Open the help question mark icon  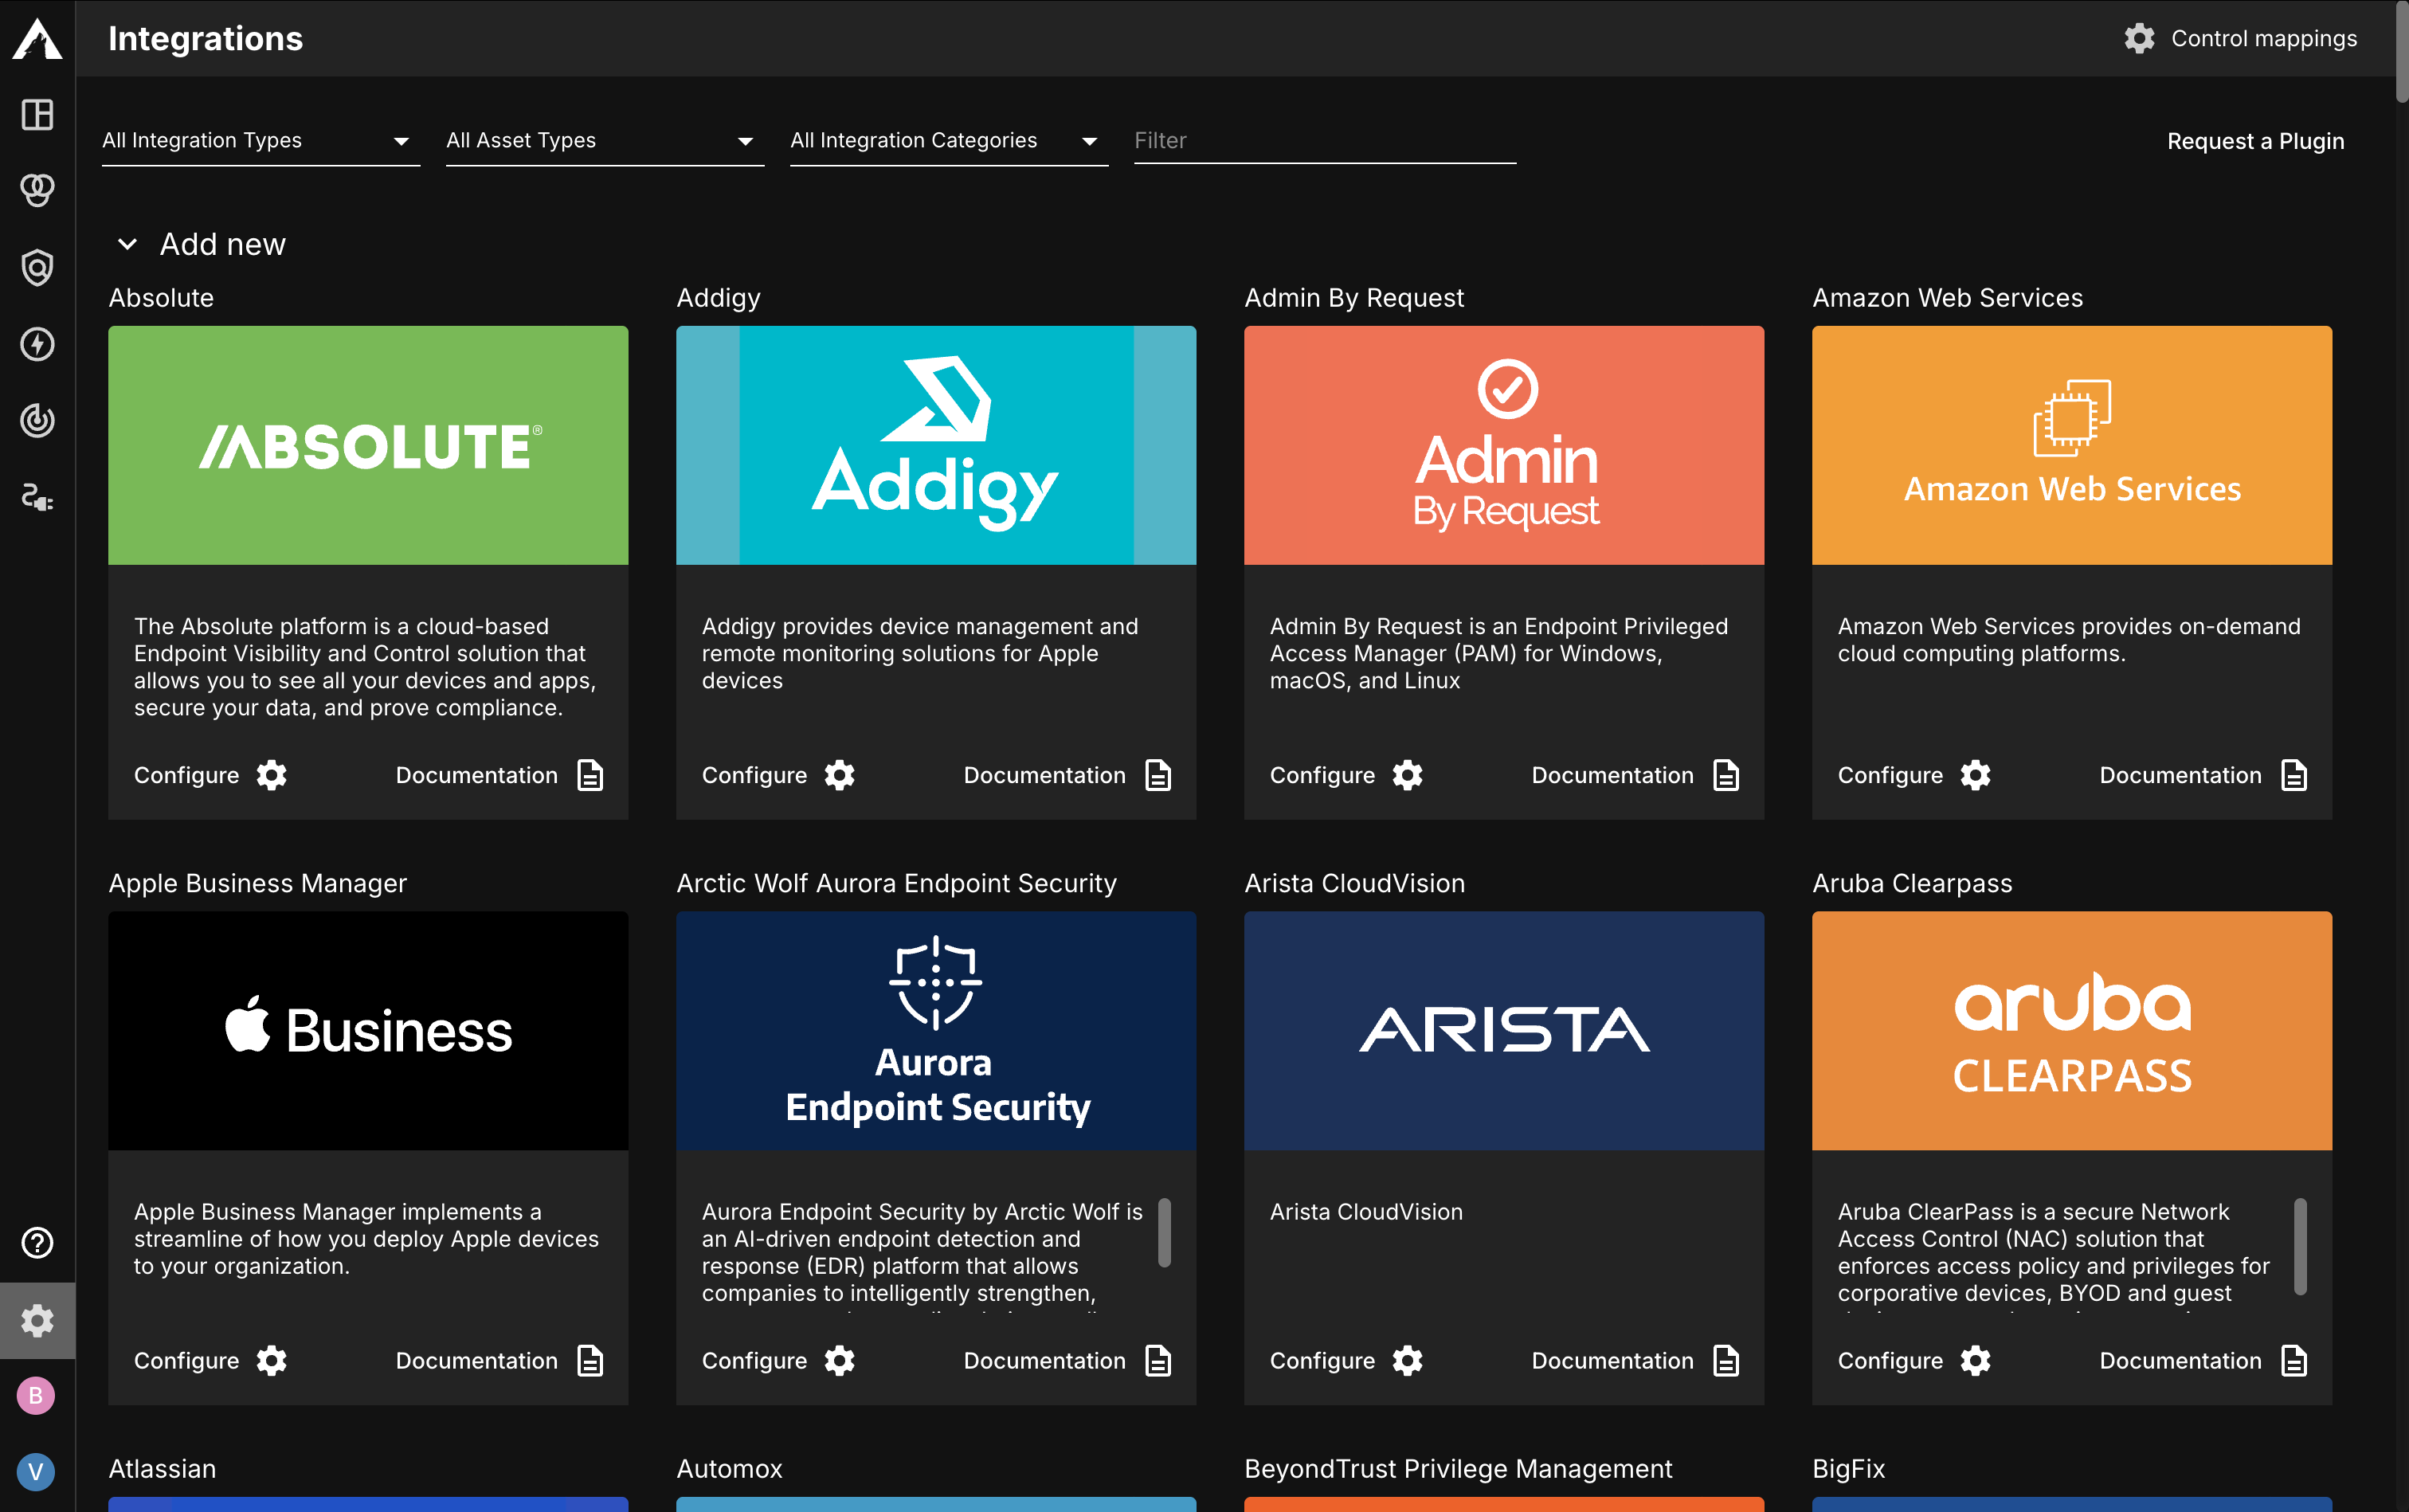pos(37,1243)
